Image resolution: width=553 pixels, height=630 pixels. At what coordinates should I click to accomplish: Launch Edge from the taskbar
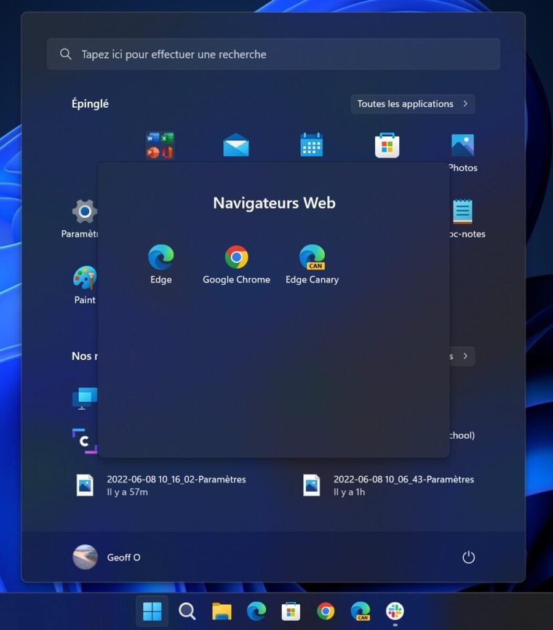(x=257, y=611)
